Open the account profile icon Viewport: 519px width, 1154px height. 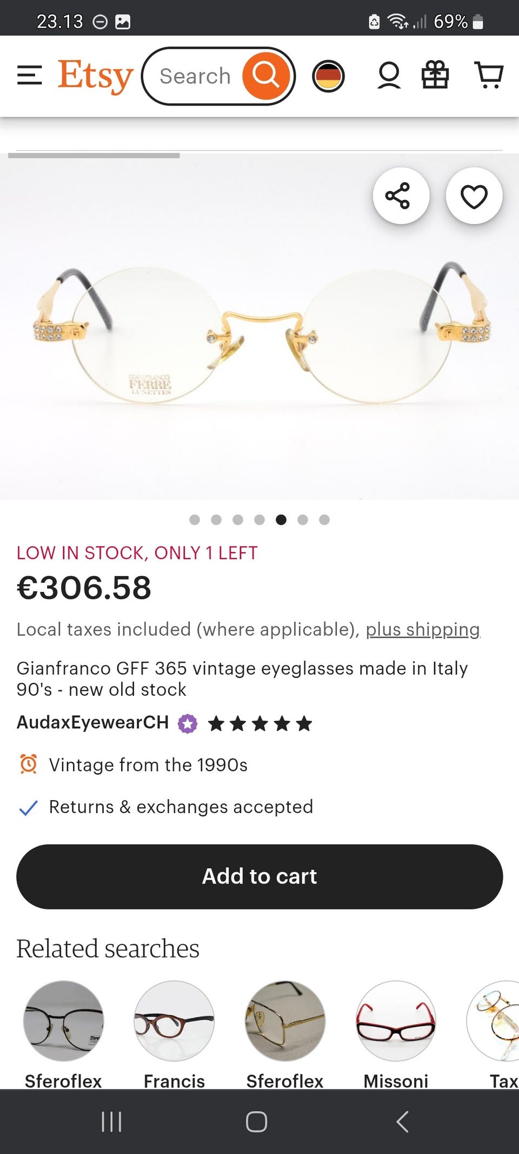tap(389, 76)
